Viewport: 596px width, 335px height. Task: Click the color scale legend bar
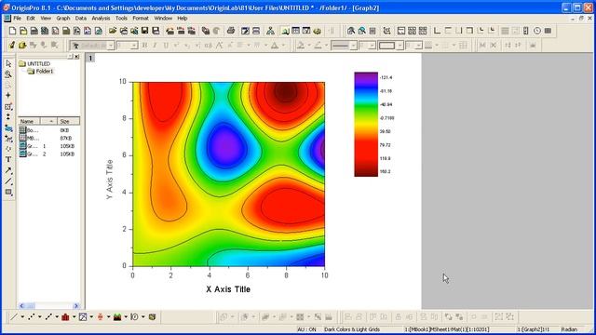[366, 124]
